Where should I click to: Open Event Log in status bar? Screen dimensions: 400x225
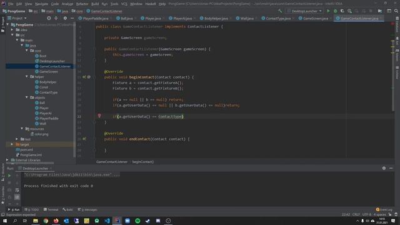click(384, 209)
